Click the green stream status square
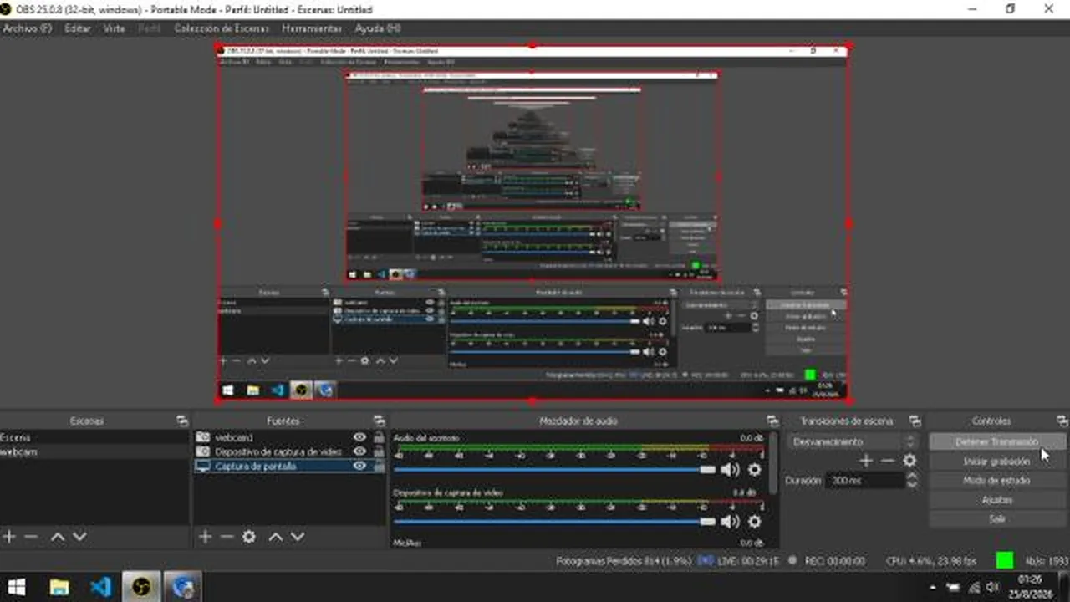The image size is (1070, 602). click(1005, 560)
